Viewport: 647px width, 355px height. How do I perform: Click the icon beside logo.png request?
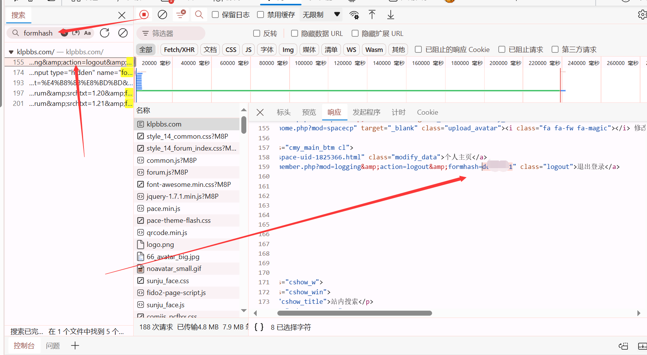(x=141, y=245)
